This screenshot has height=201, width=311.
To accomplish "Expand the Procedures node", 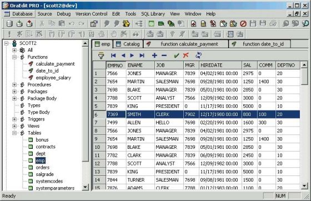I will point(14,84).
